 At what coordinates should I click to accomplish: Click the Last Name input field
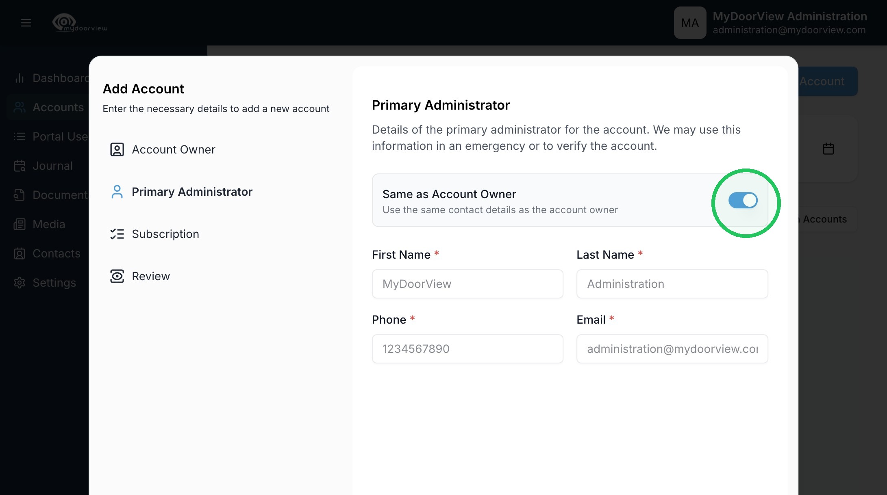coord(672,284)
